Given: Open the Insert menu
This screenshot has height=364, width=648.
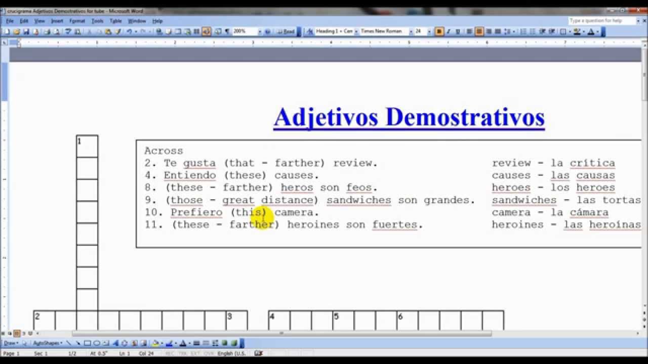Looking at the screenshot, I should click(57, 21).
